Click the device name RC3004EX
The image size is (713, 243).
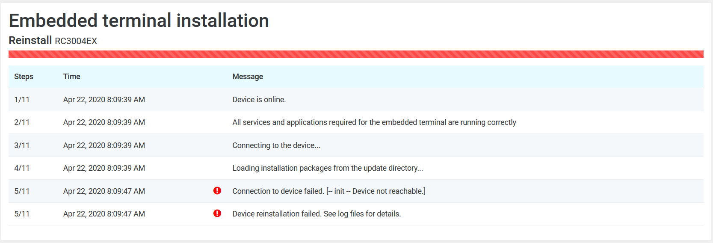point(76,41)
